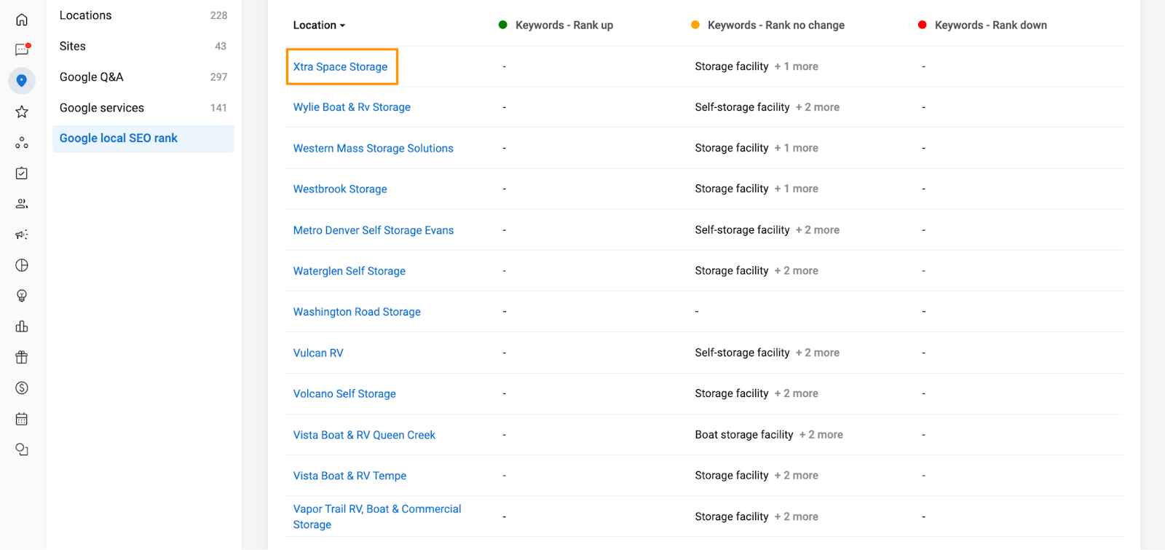
Task: Open Westbrook Storage link
Action: coord(340,189)
